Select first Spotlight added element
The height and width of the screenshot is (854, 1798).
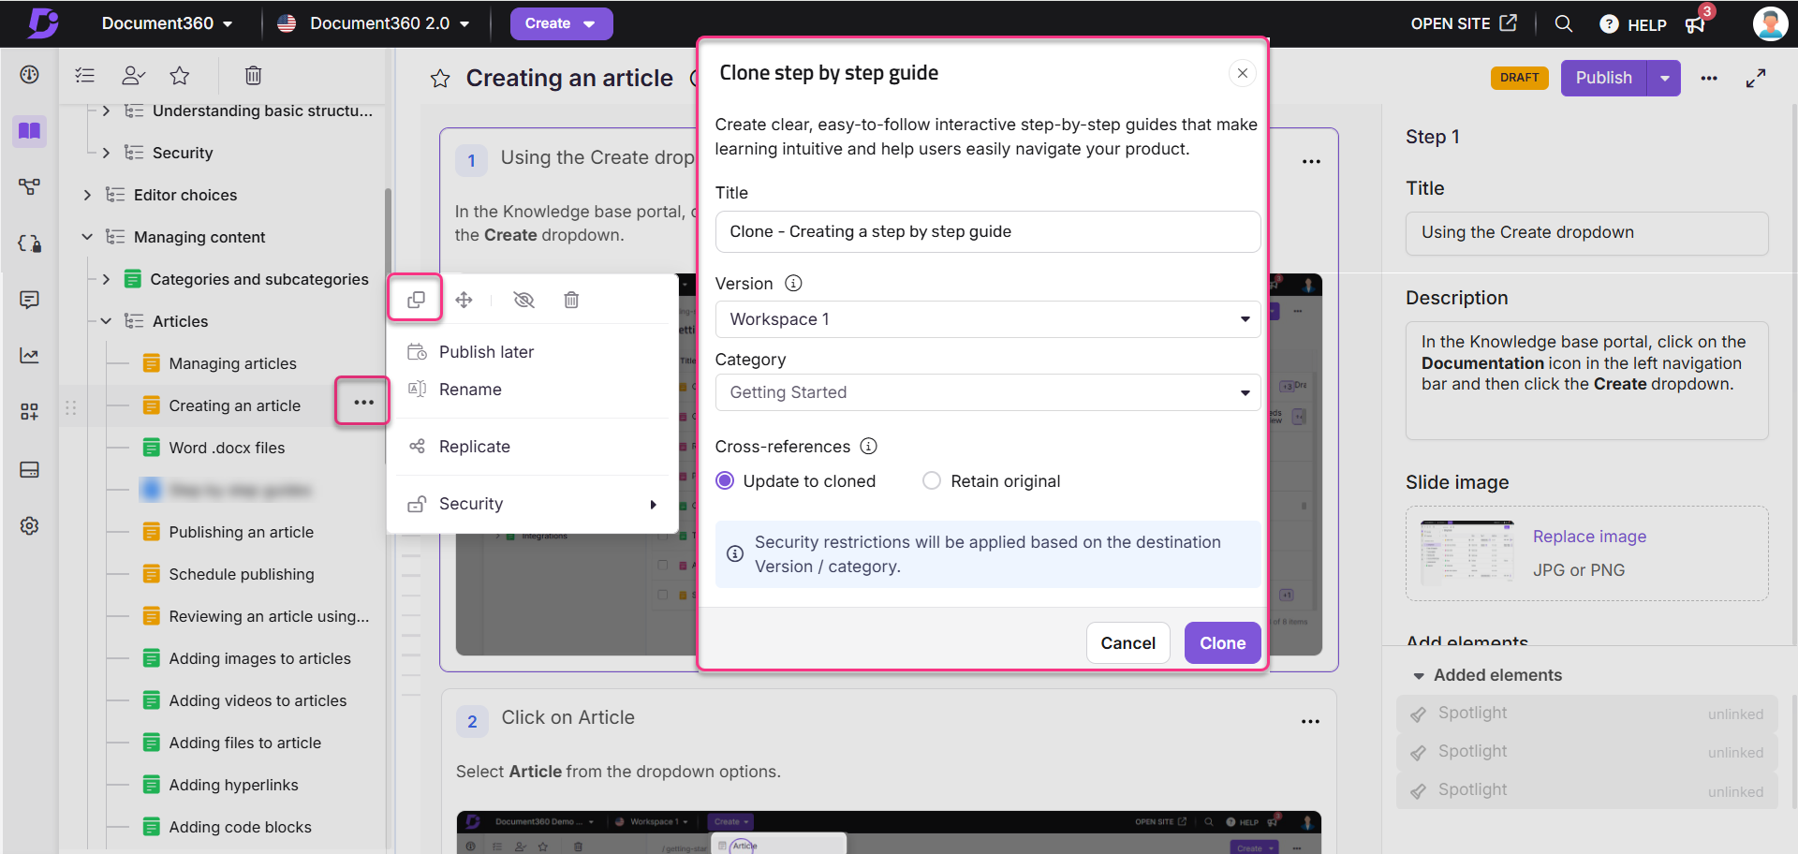point(1586,714)
